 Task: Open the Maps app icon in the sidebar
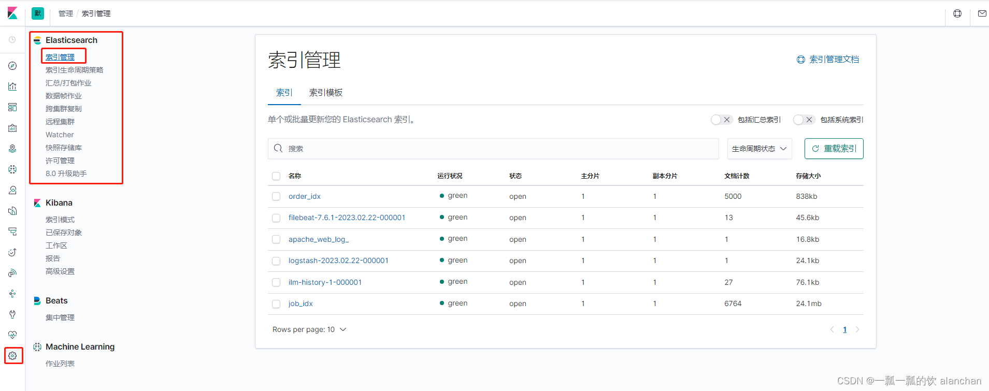(12, 149)
